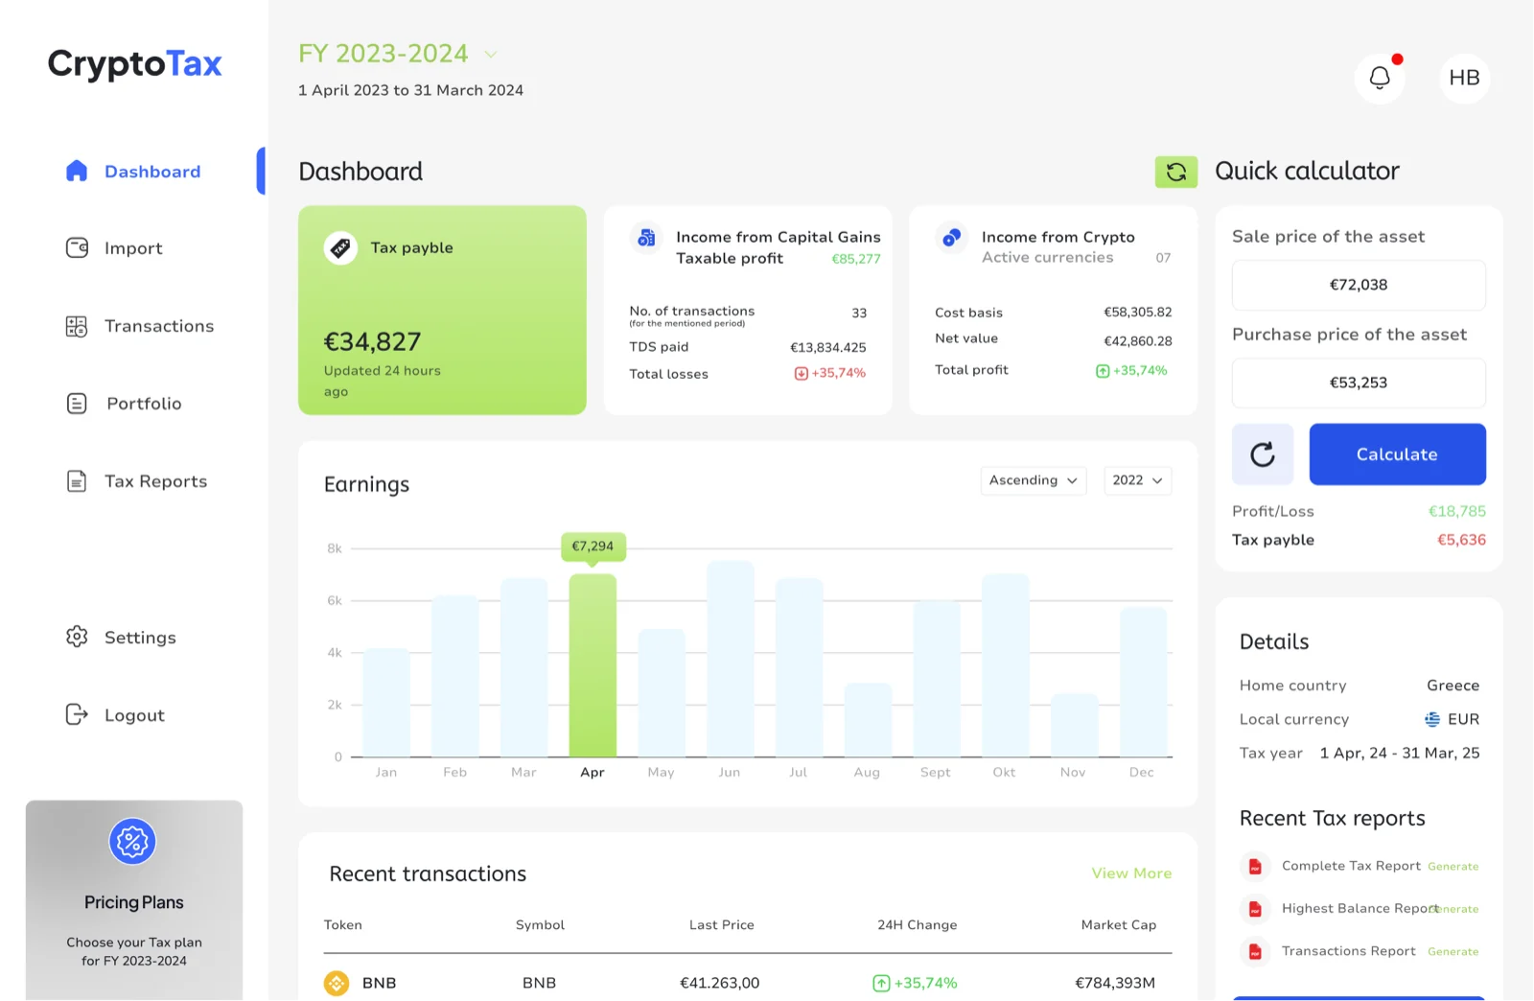Click the Market Cap column header

(1118, 925)
